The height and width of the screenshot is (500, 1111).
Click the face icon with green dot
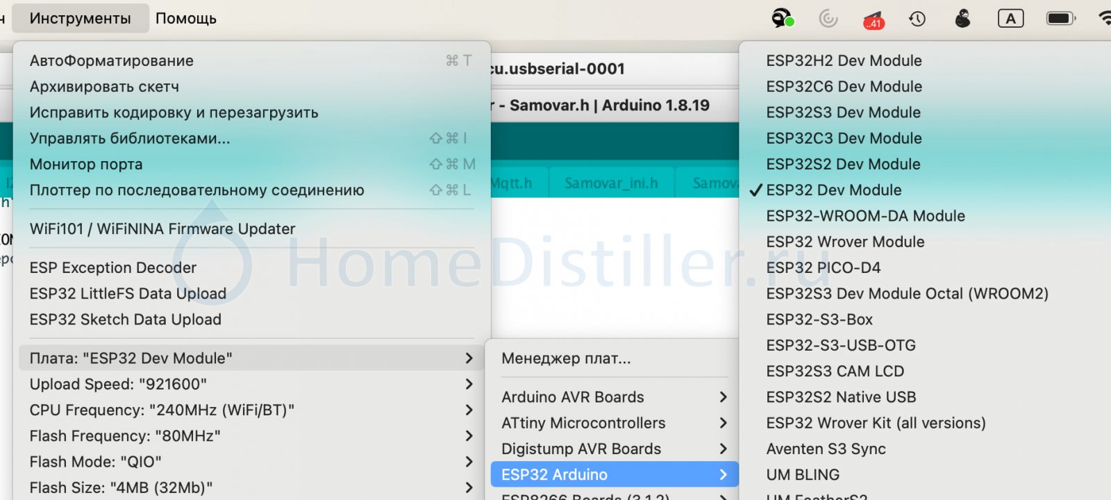click(x=783, y=19)
